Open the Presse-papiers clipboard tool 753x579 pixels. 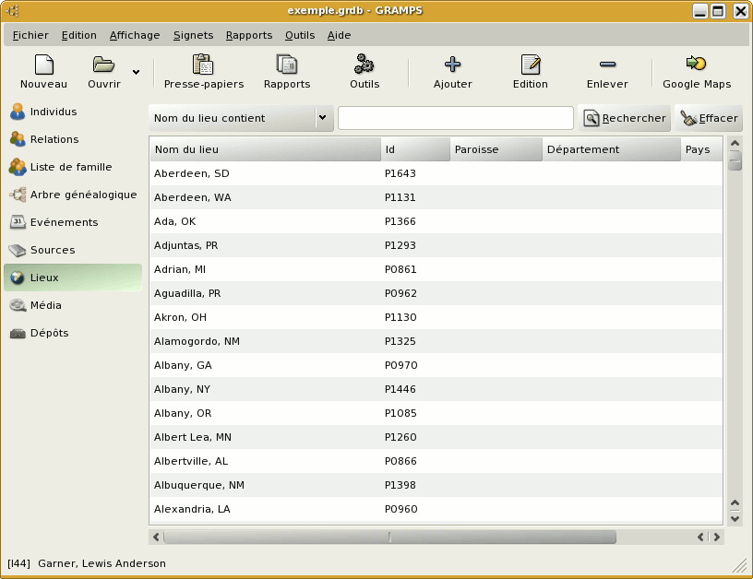point(203,65)
